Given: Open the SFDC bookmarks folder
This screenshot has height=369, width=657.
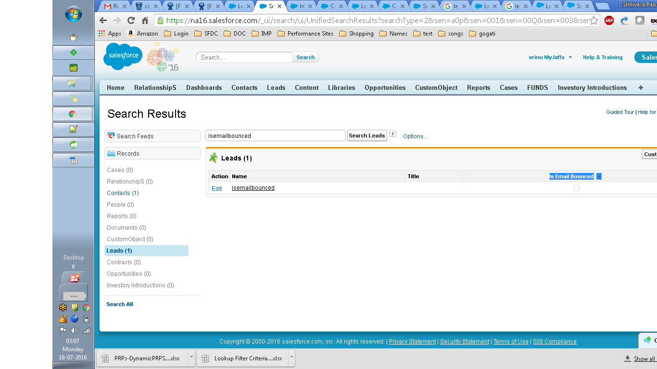Looking at the screenshot, I should (206, 34).
